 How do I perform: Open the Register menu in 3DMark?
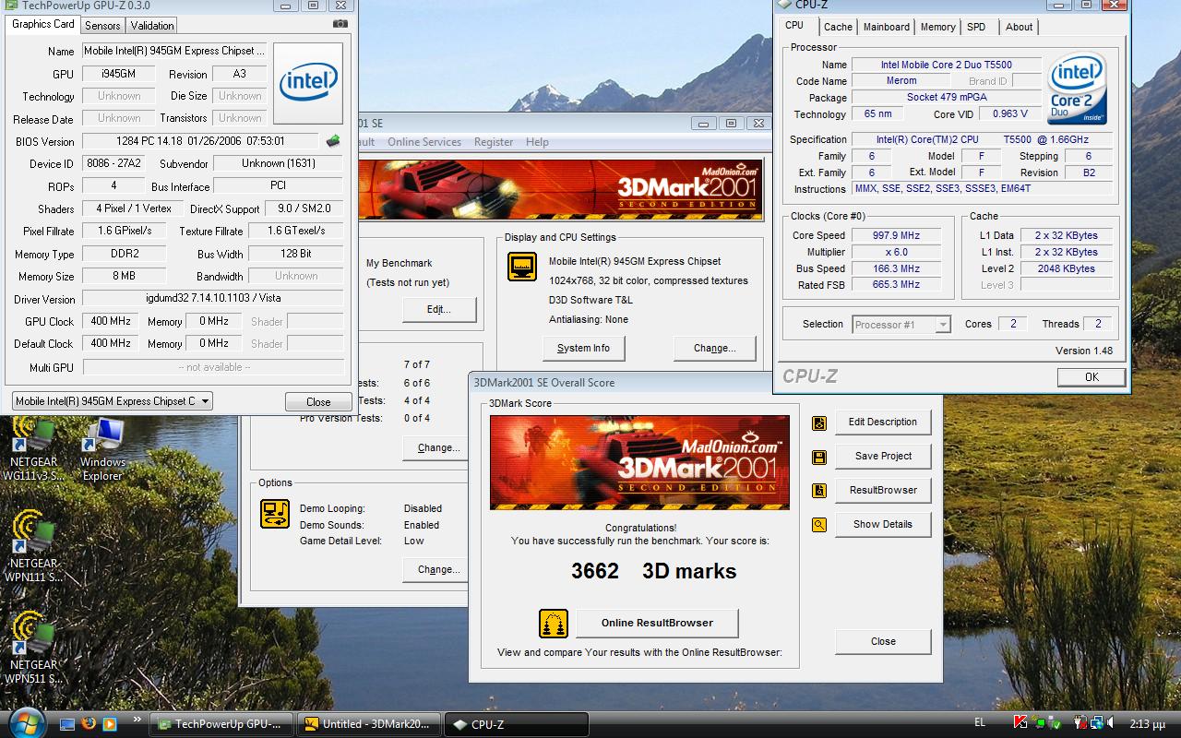(x=494, y=142)
